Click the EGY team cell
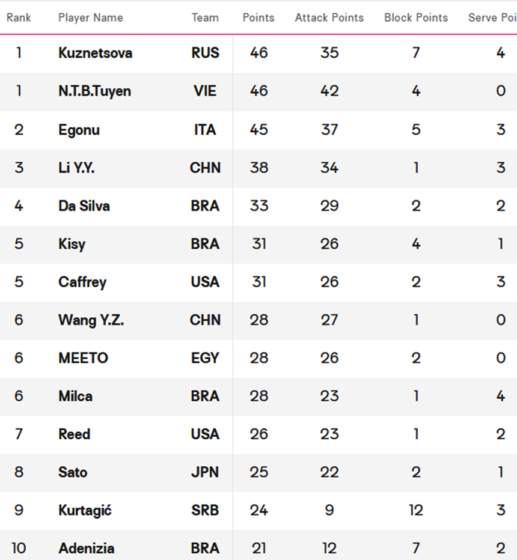517x560 pixels. pos(205,358)
